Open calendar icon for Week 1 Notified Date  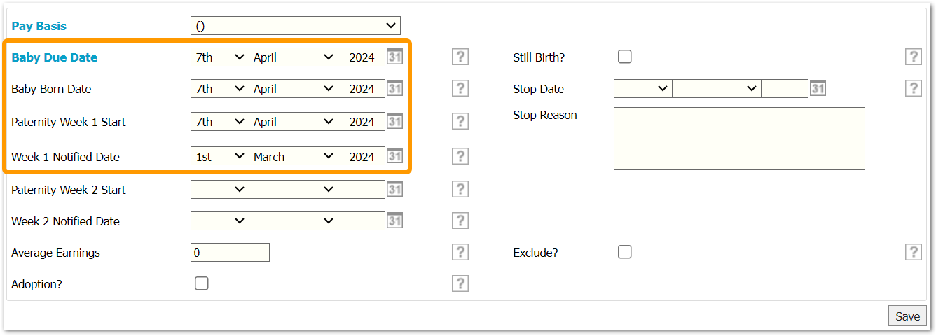[394, 156]
